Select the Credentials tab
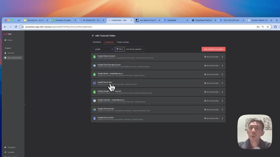Viewport: 280px width, 157px height. pyautogui.click(x=109, y=42)
